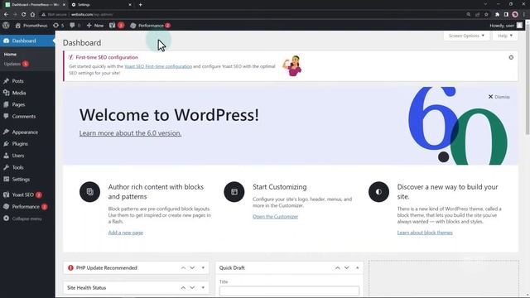Move Quick Draft box down
The width and height of the screenshot is (530, 298).
(347, 268)
